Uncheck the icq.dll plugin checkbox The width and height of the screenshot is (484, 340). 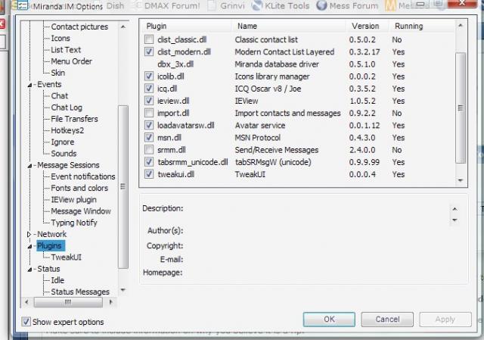point(149,89)
